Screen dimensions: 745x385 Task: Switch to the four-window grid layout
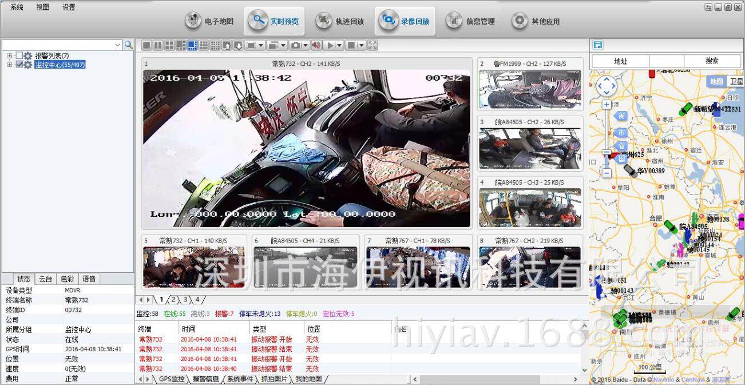pyautogui.click(x=169, y=45)
